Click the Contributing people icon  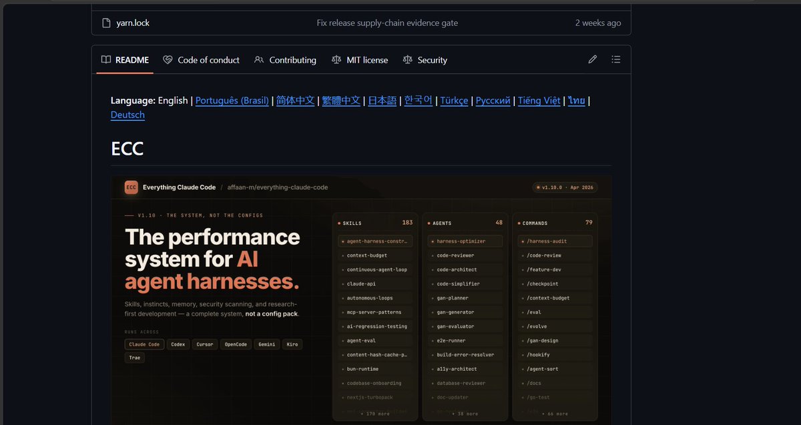(x=259, y=60)
